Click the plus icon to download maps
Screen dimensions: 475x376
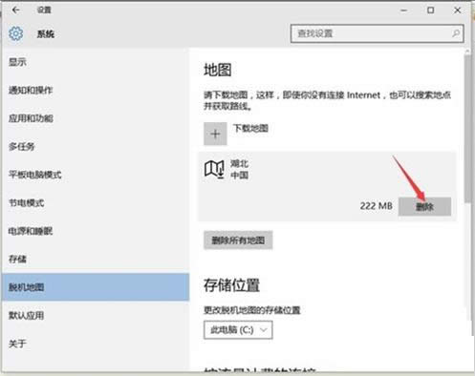coord(215,134)
